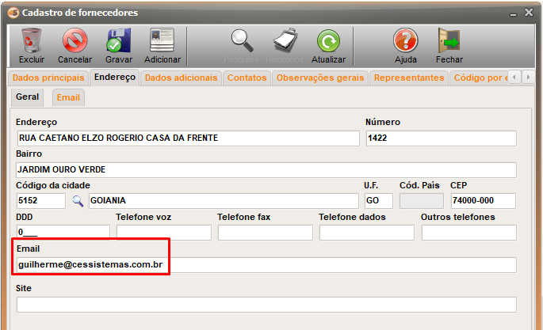Open the Representantes tab
Image resolution: width=543 pixels, height=330 pixels.
(408, 78)
